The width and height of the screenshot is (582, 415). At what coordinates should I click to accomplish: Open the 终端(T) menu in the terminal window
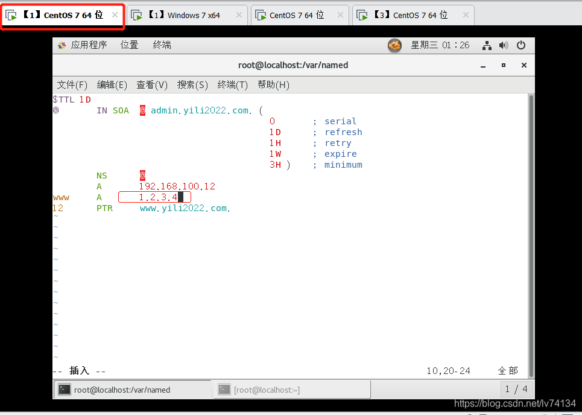click(232, 85)
